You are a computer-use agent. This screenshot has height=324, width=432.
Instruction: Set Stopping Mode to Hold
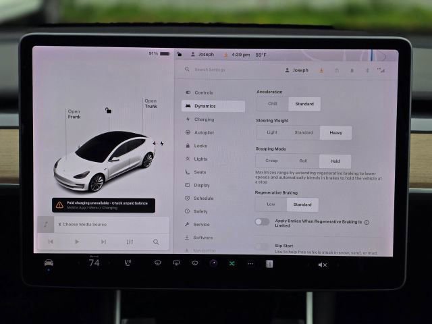(x=335, y=161)
